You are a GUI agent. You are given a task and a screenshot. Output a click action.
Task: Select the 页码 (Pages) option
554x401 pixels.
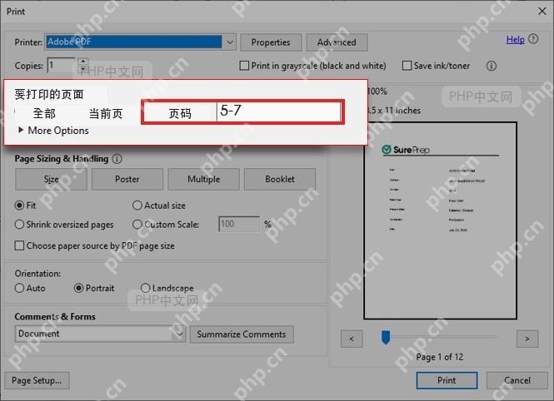(180, 114)
